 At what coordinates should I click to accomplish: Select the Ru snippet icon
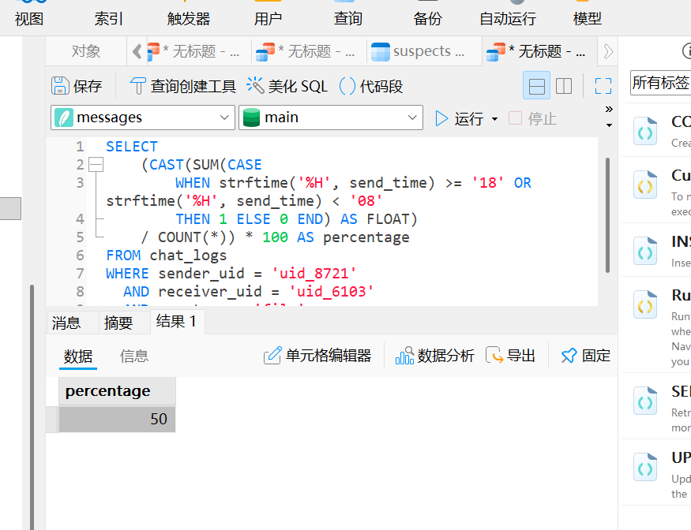tap(645, 304)
